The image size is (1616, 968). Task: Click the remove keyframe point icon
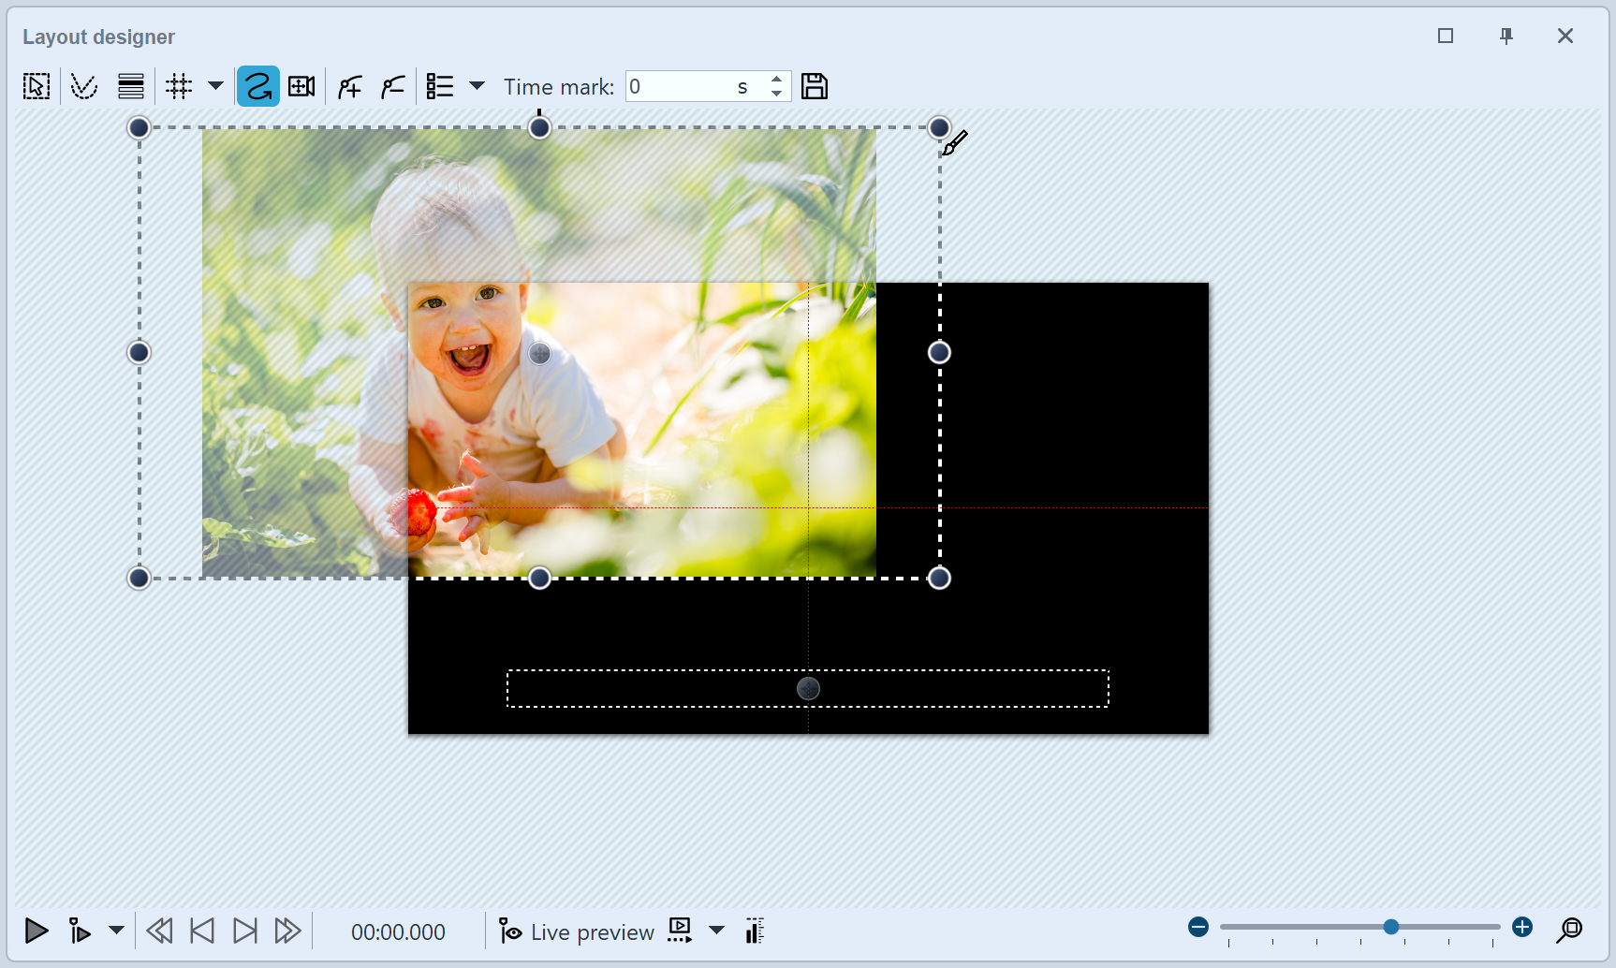[x=393, y=87]
